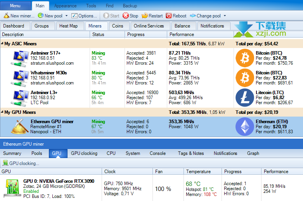Sort by the Progress column header
The image size is (303, 201).
(146, 34)
